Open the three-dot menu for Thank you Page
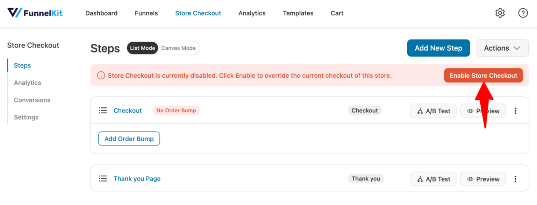Image resolution: width=537 pixels, height=205 pixels. point(515,179)
